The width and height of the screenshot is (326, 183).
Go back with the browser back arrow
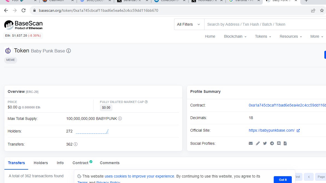(6, 10)
